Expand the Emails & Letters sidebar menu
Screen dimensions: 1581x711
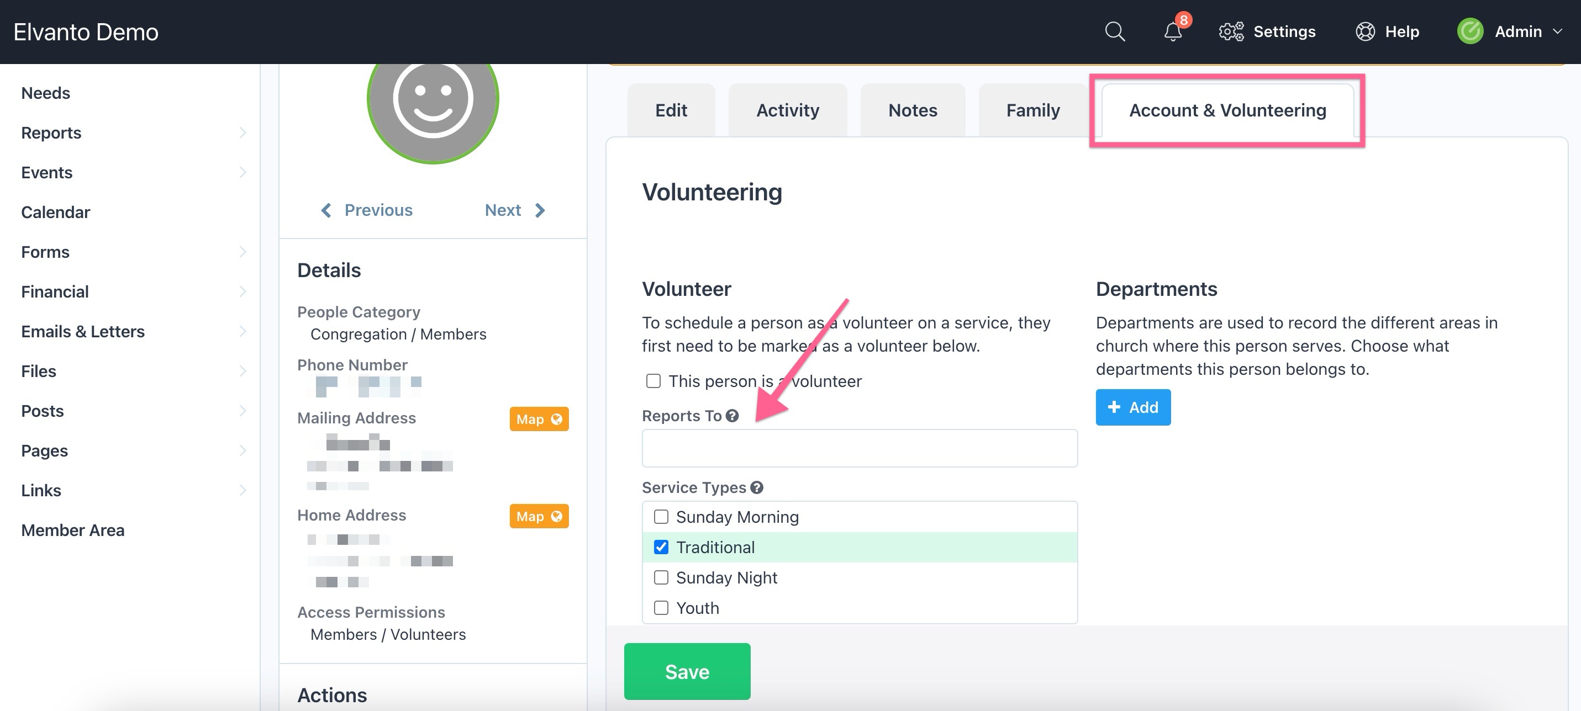(x=243, y=331)
